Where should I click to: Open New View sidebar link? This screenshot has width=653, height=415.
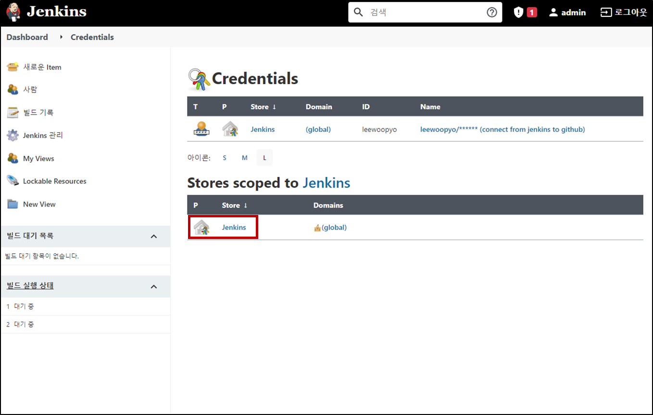point(39,204)
